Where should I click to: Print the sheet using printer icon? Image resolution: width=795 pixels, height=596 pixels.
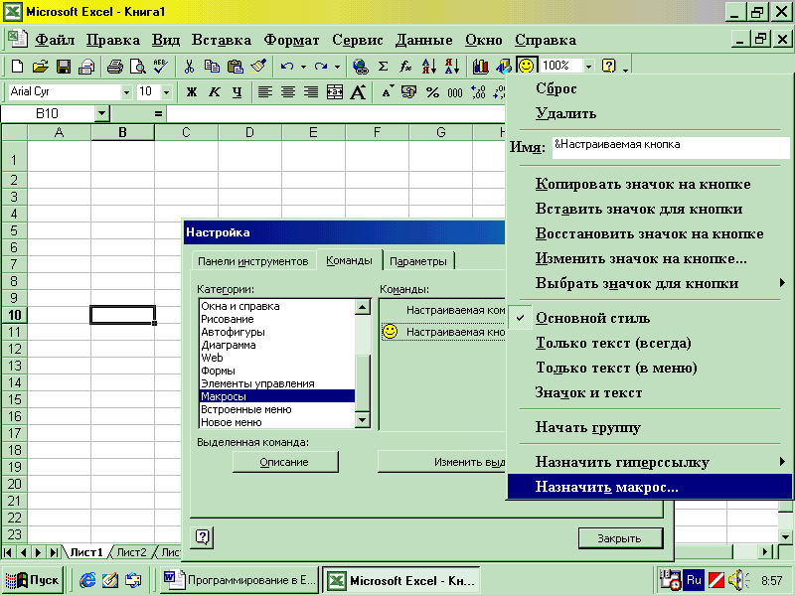(x=115, y=66)
